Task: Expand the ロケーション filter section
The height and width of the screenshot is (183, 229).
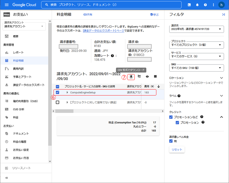Action: point(221,78)
